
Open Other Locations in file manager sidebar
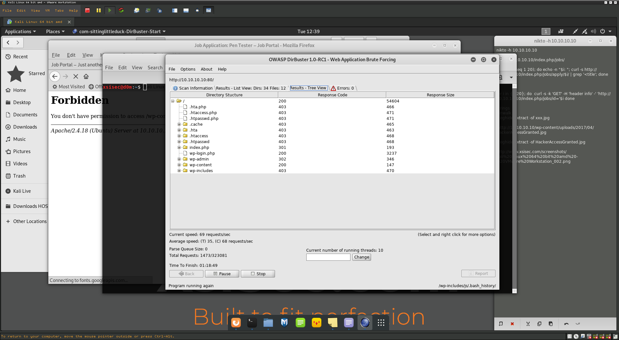coord(26,221)
